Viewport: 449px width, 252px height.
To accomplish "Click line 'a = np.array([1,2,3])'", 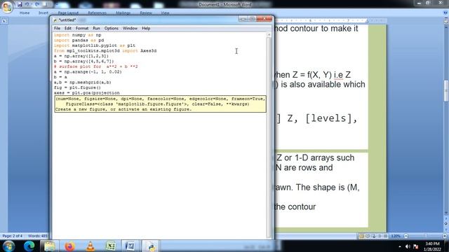I will coord(81,56).
